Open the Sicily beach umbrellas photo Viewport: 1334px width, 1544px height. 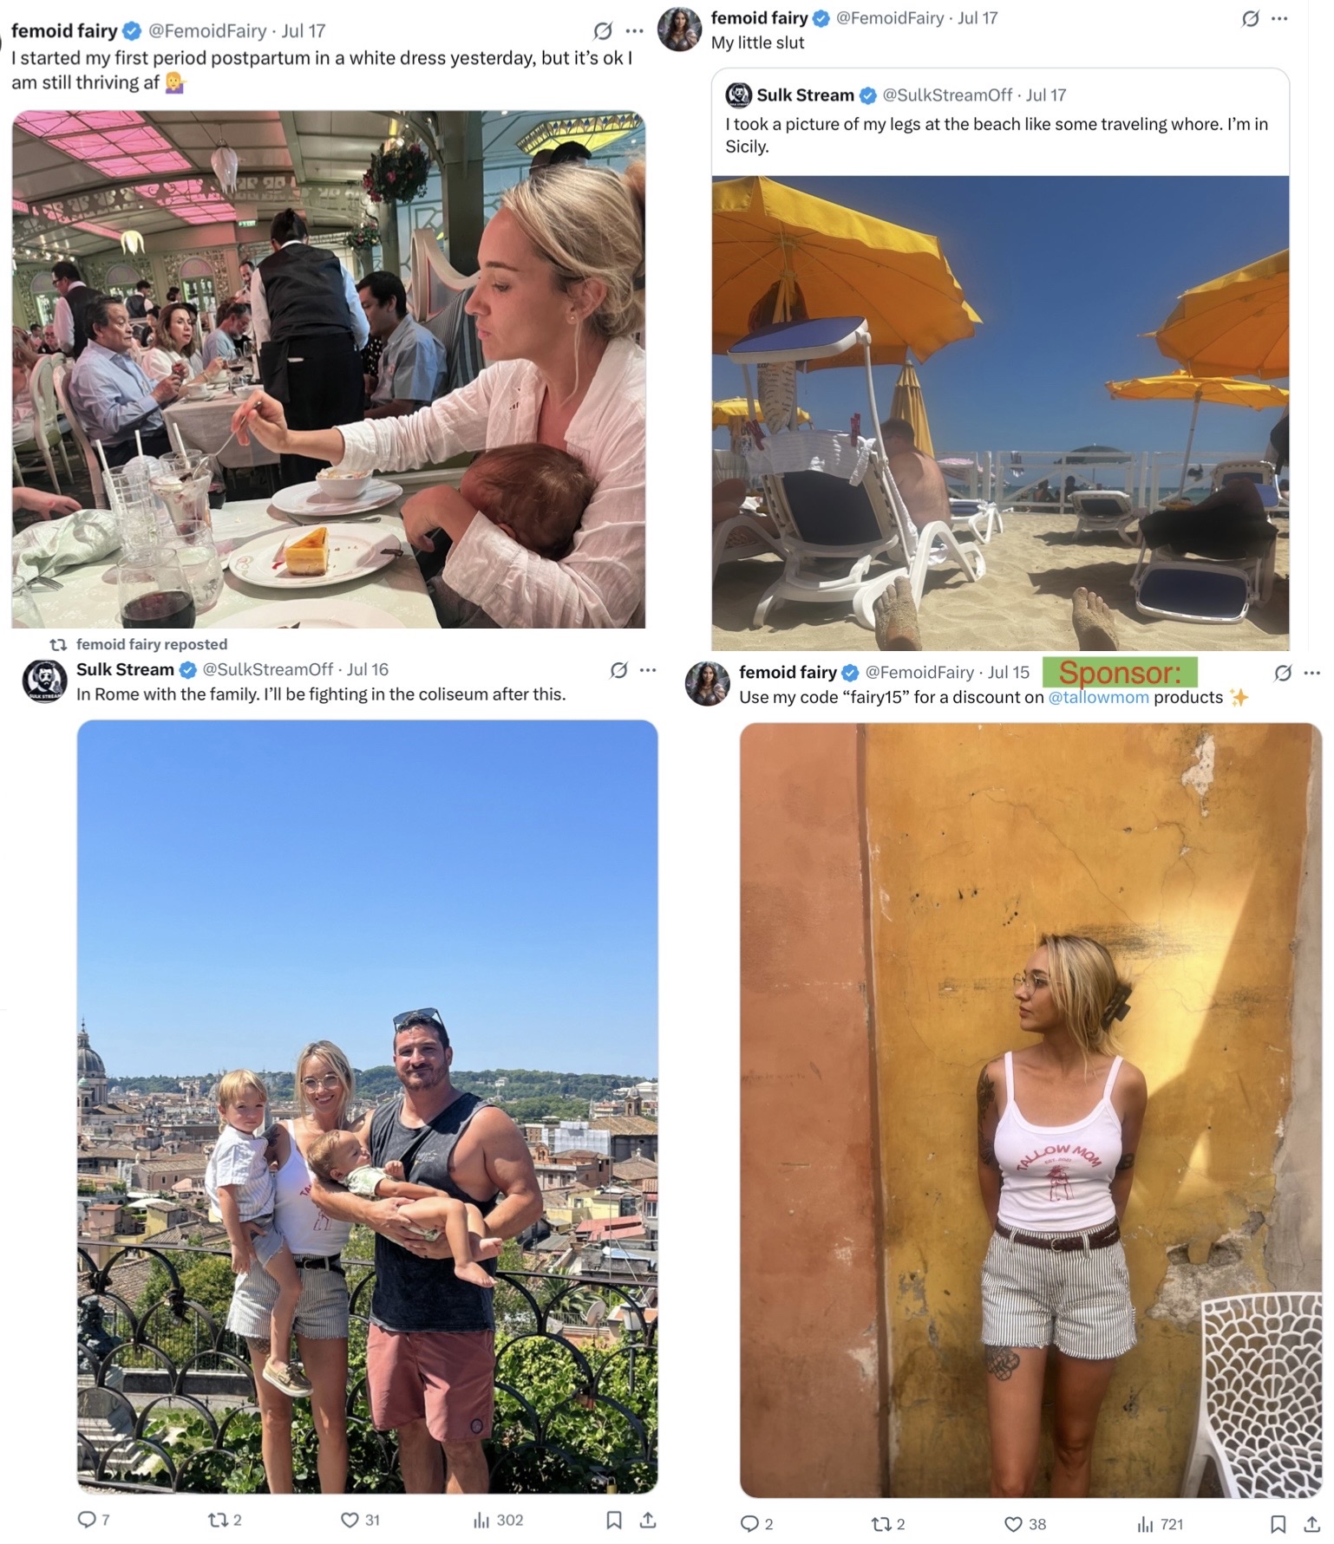point(1000,413)
